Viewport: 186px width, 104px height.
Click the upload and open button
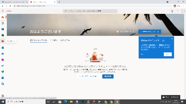pyautogui.click(x=89, y=77)
